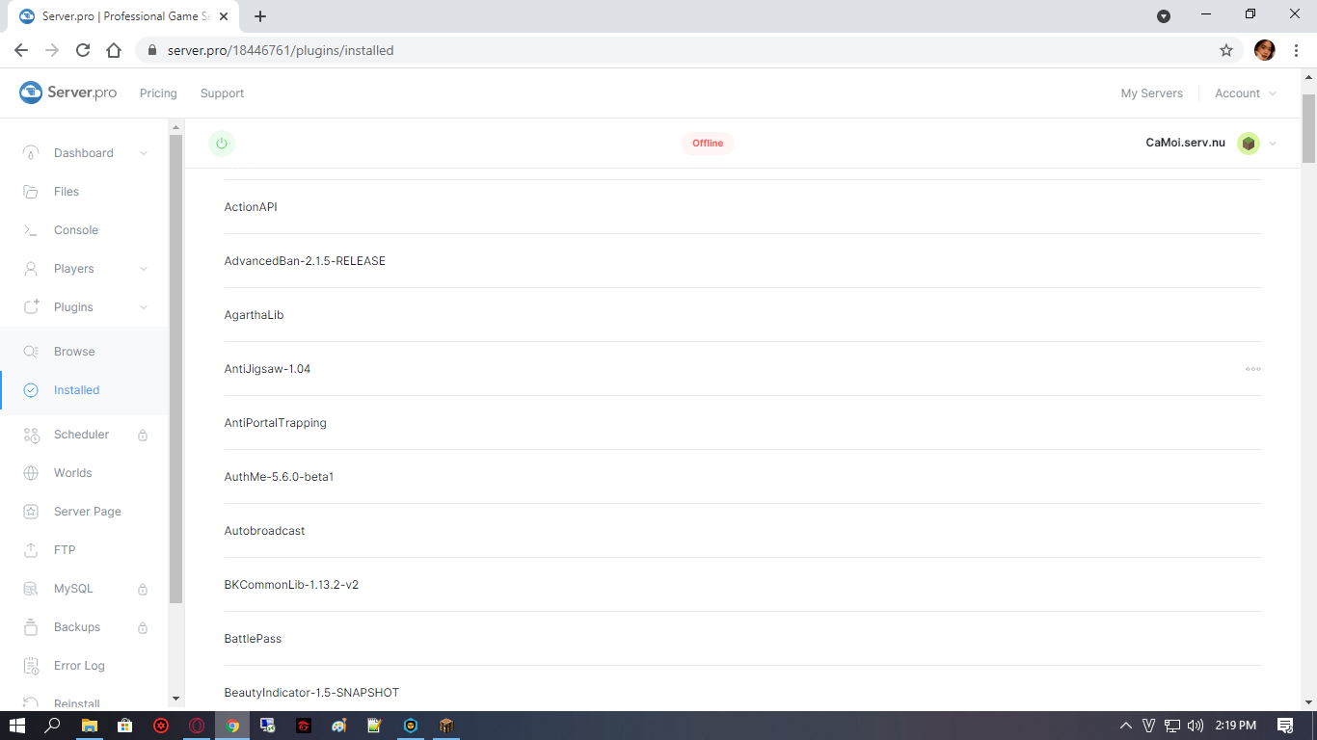
Task: Click the Browse plugins icon
Action: click(31, 352)
